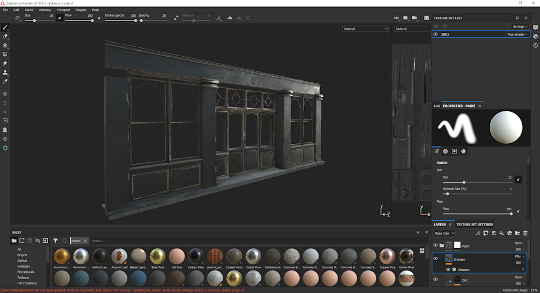Hide the Paint layer folder
540x293 pixels.
(x=436, y=245)
